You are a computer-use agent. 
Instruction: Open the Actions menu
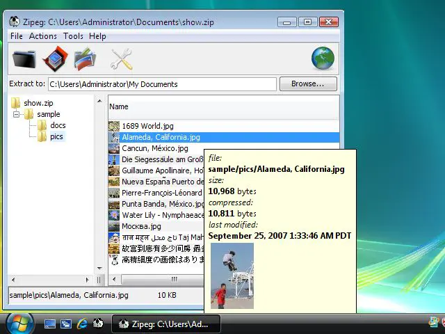(43, 36)
